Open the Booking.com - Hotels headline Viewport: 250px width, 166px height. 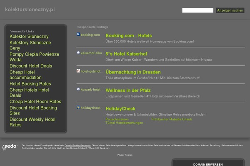pyautogui.click(x=129, y=36)
